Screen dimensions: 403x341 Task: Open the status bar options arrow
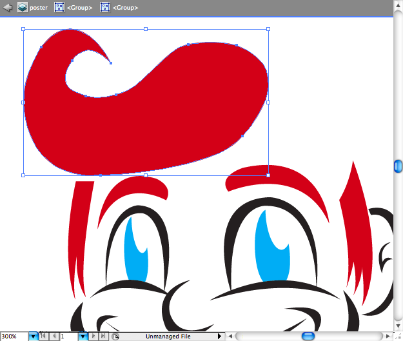(x=219, y=336)
